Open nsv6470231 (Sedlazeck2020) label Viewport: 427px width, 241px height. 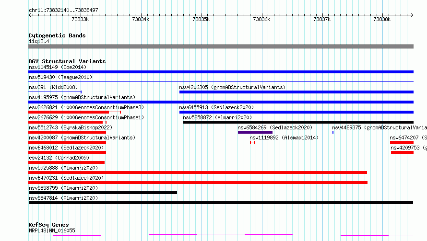point(66,178)
